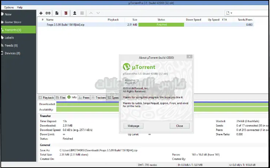Click the Move Up Queue arrow
The width and height of the screenshot is (270, 168).
[91, 13]
